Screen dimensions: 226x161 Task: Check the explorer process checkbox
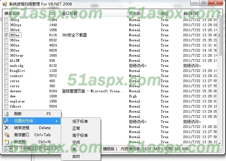(6, 101)
